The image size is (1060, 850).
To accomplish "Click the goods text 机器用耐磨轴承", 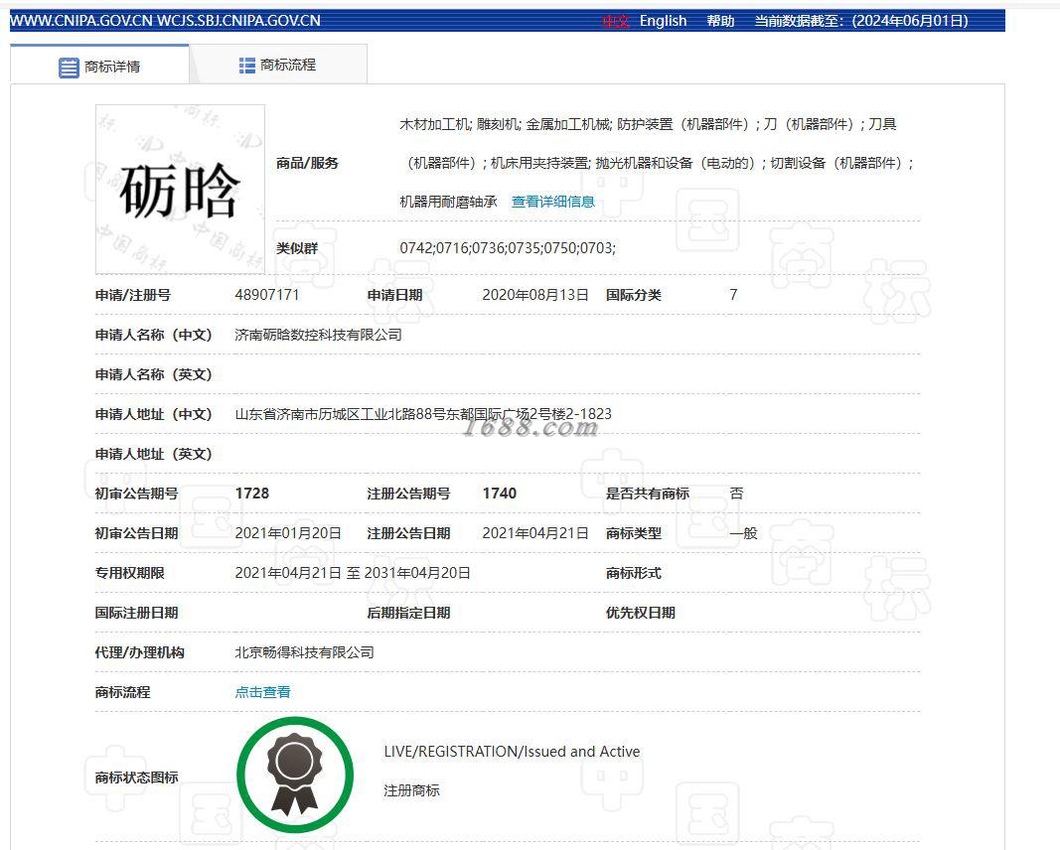I will click(448, 202).
